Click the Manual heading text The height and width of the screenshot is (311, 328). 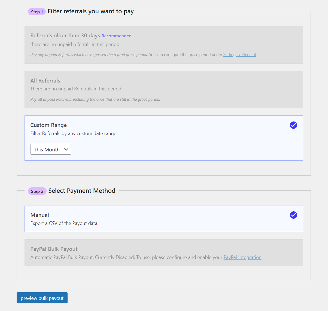coord(40,215)
